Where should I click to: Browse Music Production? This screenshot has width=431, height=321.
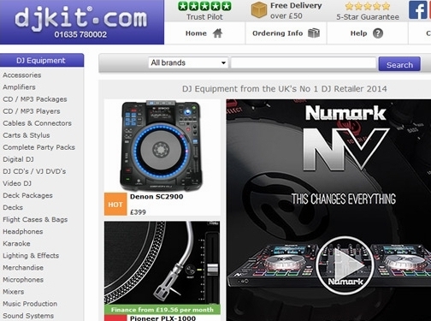(30, 304)
